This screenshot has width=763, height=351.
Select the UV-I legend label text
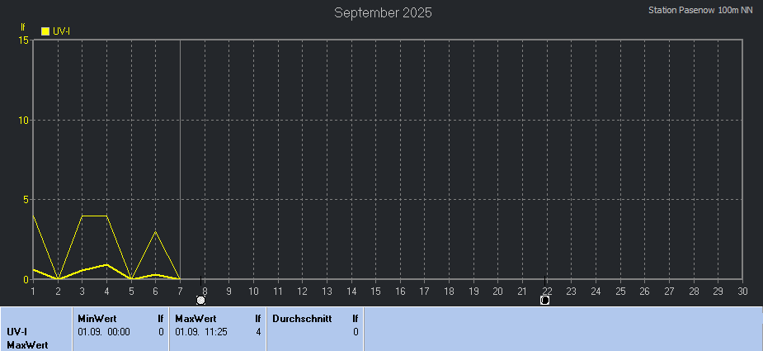61,31
